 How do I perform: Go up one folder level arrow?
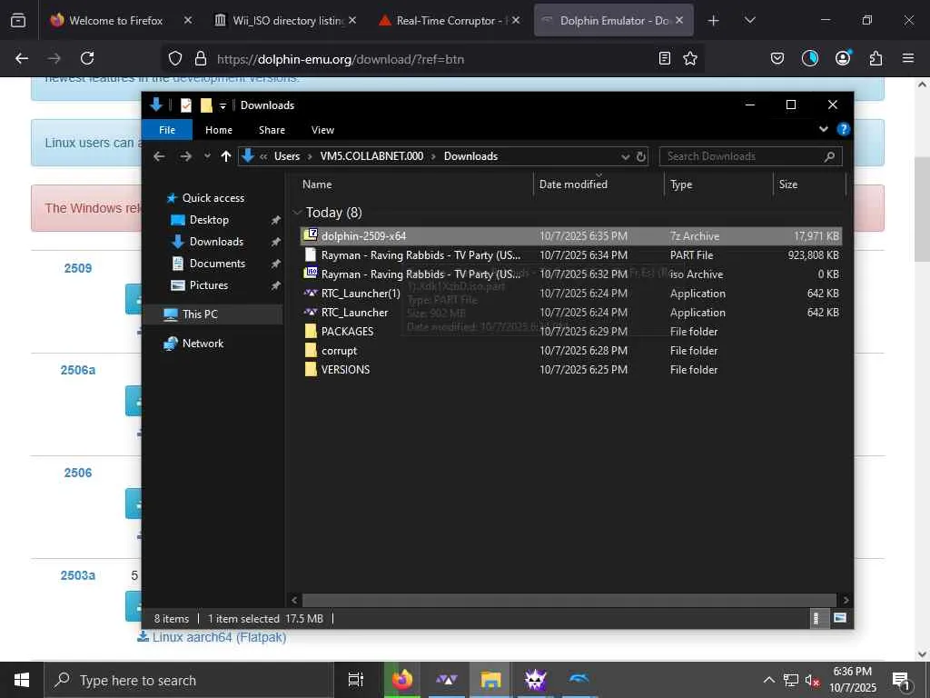[x=225, y=156]
